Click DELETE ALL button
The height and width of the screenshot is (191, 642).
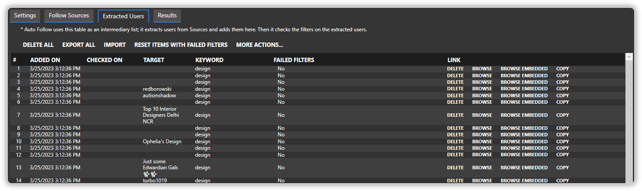click(x=38, y=45)
